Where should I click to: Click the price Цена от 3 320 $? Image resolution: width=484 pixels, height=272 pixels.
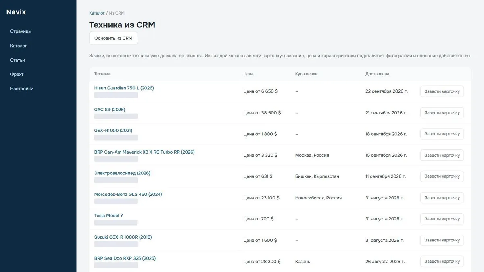point(260,155)
